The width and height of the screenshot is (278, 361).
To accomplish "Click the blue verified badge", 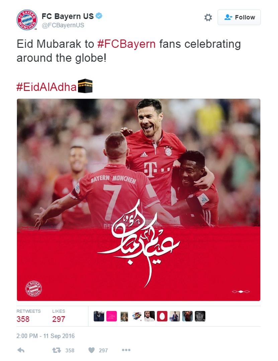I will click(x=99, y=16).
